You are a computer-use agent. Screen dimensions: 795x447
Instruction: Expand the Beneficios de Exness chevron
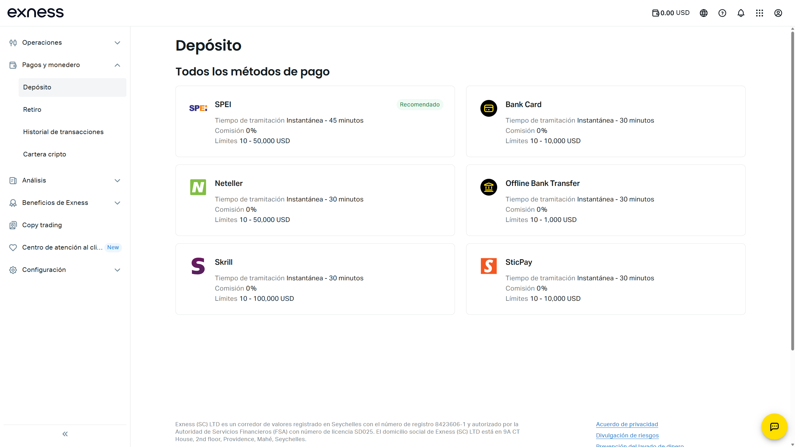click(117, 203)
